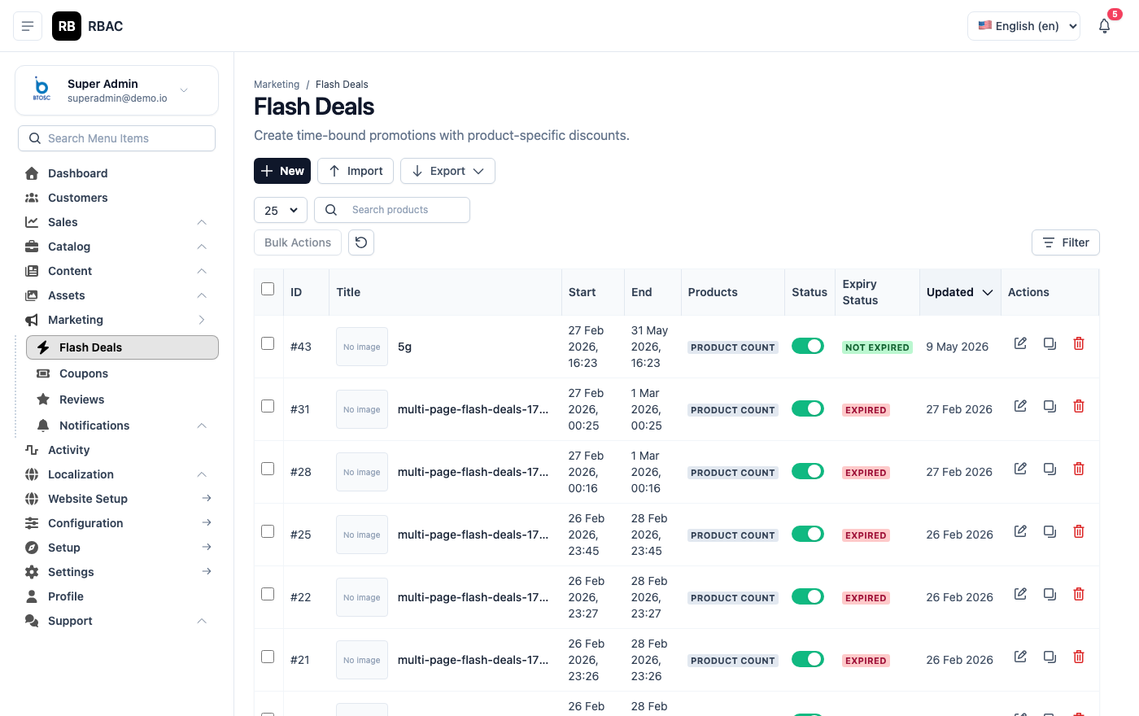This screenshot has width=1139, height=716.
Task: Click the No image thumbnail for #43
Action: [362, 347]
